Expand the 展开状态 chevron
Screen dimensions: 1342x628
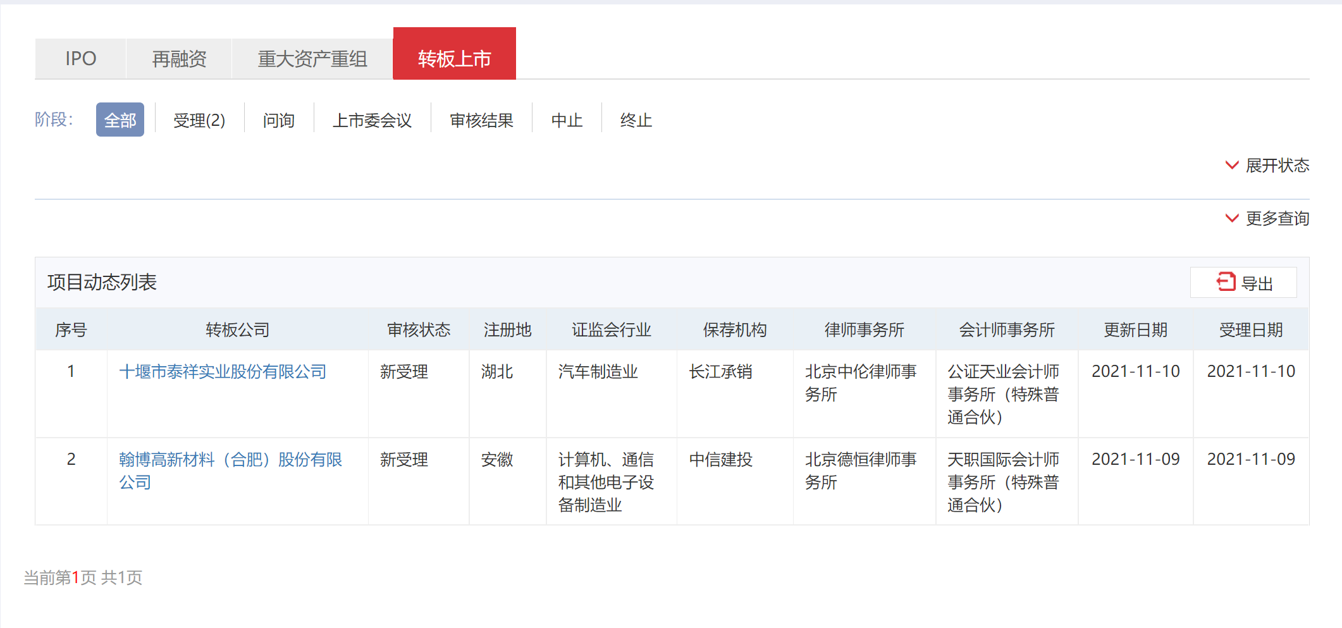click(x=1232, y=166)
